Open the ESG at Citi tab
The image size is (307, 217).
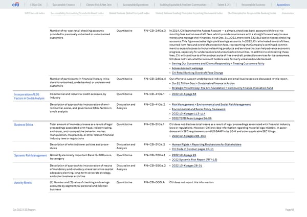click(30, 5)
